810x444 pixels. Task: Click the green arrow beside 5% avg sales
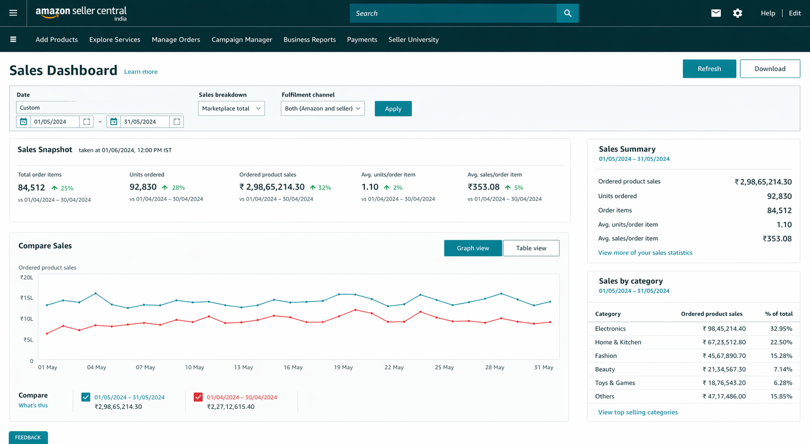[508, 188]
